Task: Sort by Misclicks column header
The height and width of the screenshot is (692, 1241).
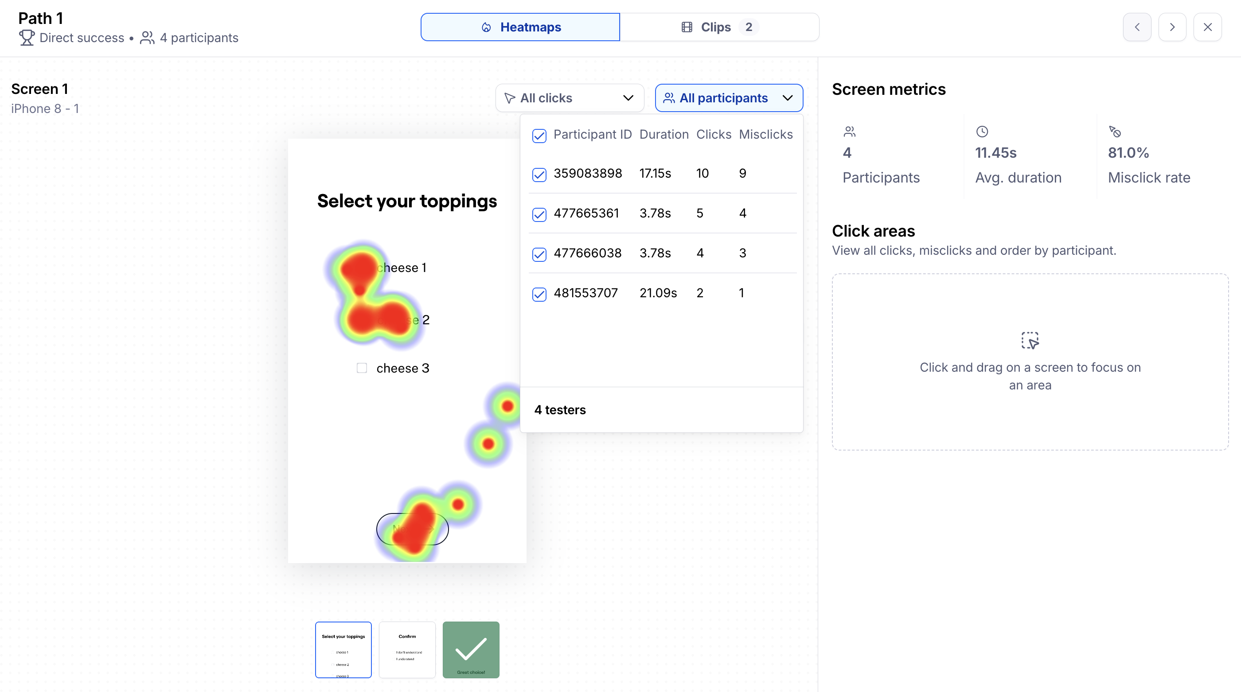Action: 765,134
